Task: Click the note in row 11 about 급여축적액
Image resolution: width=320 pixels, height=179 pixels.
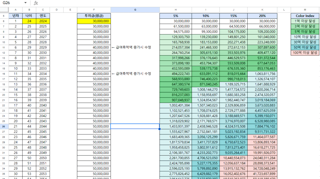Action: [131, 47]
